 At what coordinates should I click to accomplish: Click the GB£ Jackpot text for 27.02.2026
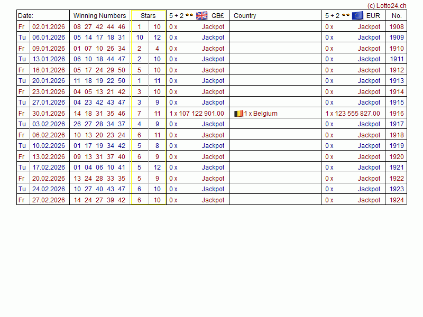(213, 200)
